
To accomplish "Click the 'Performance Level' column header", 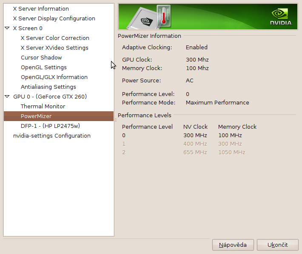I will [147, 127].
